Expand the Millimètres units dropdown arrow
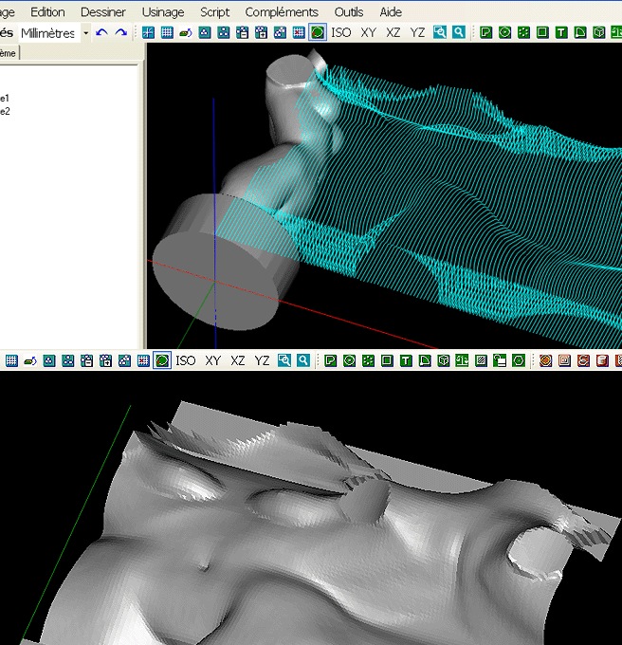Screen dimensions: 622x645 click(85, 32)
